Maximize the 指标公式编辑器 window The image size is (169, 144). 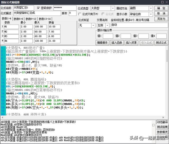pos(162,2)
